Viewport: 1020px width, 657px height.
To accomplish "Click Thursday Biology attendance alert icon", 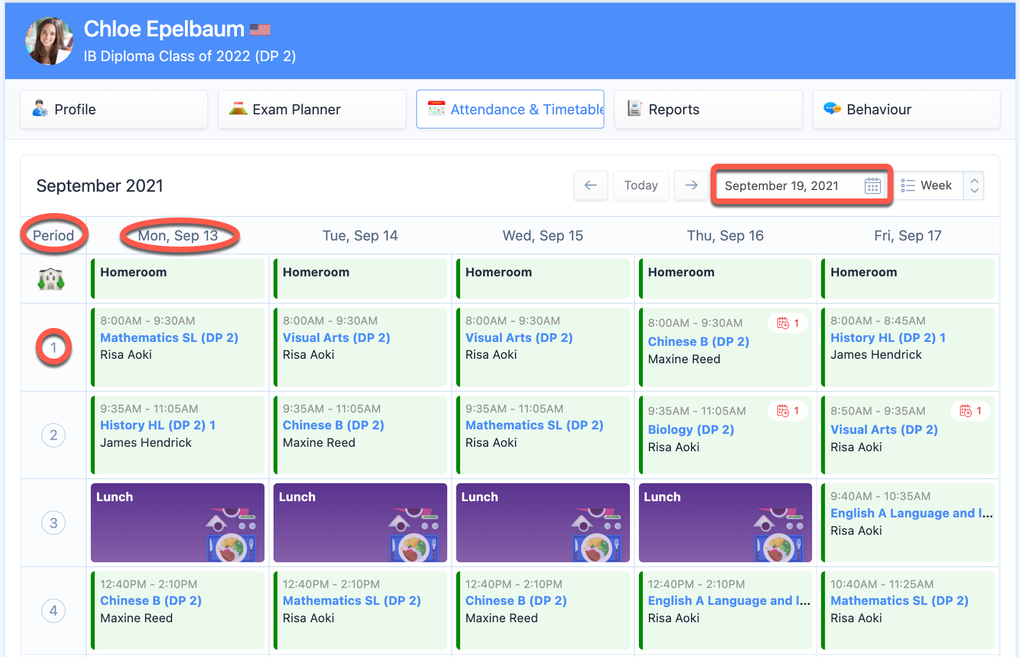I will (783, 411).
